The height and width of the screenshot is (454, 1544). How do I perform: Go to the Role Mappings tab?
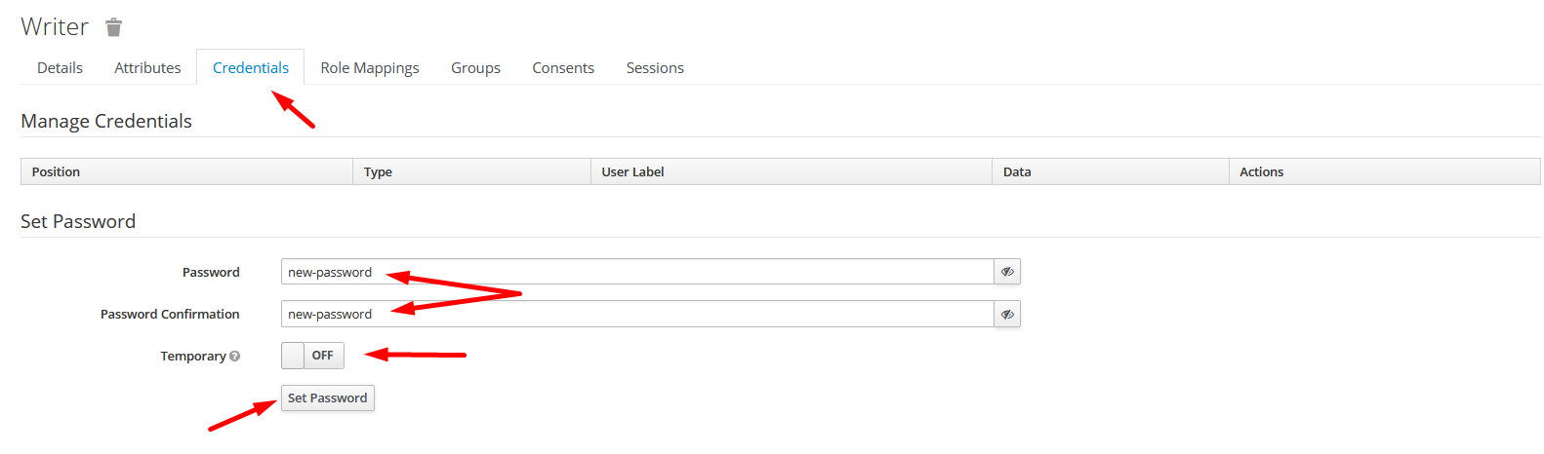click(370, 68)
